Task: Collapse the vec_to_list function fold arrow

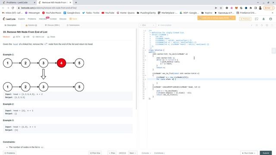Action: point(145,75)
